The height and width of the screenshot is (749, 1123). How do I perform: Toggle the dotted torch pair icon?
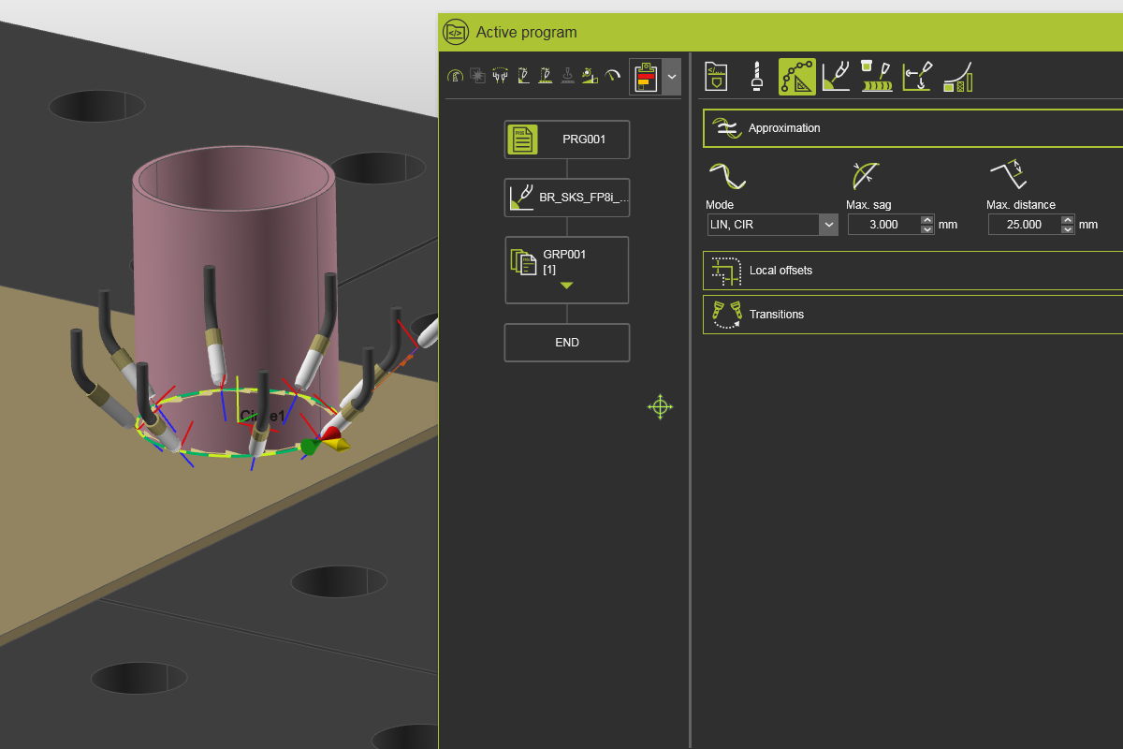point(500,75)
